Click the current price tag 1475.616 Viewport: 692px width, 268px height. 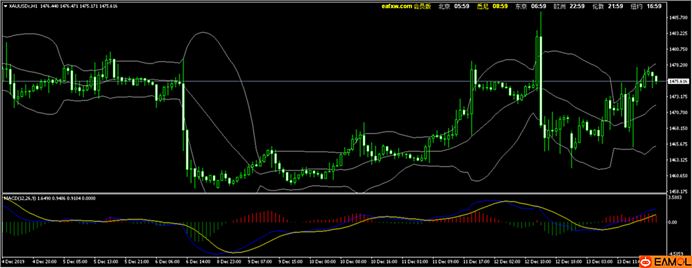[x=677, y=82]
